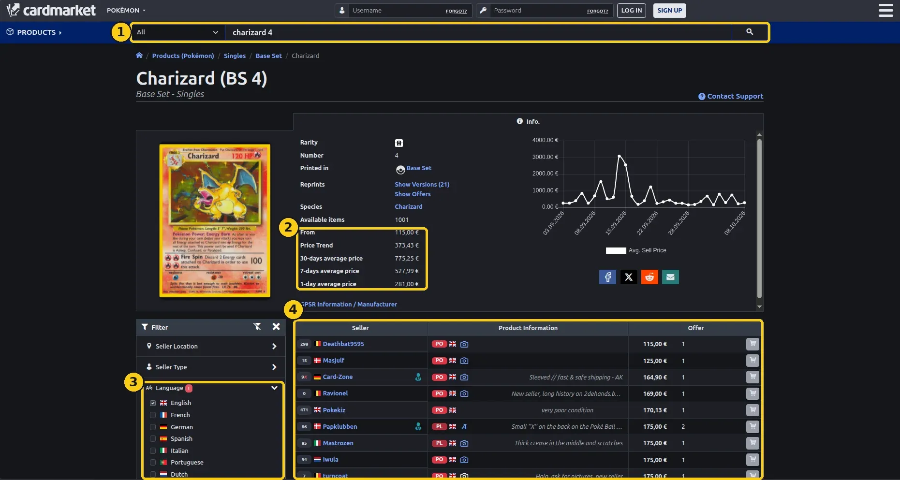Open the hamburger main menu

(885, 10)
